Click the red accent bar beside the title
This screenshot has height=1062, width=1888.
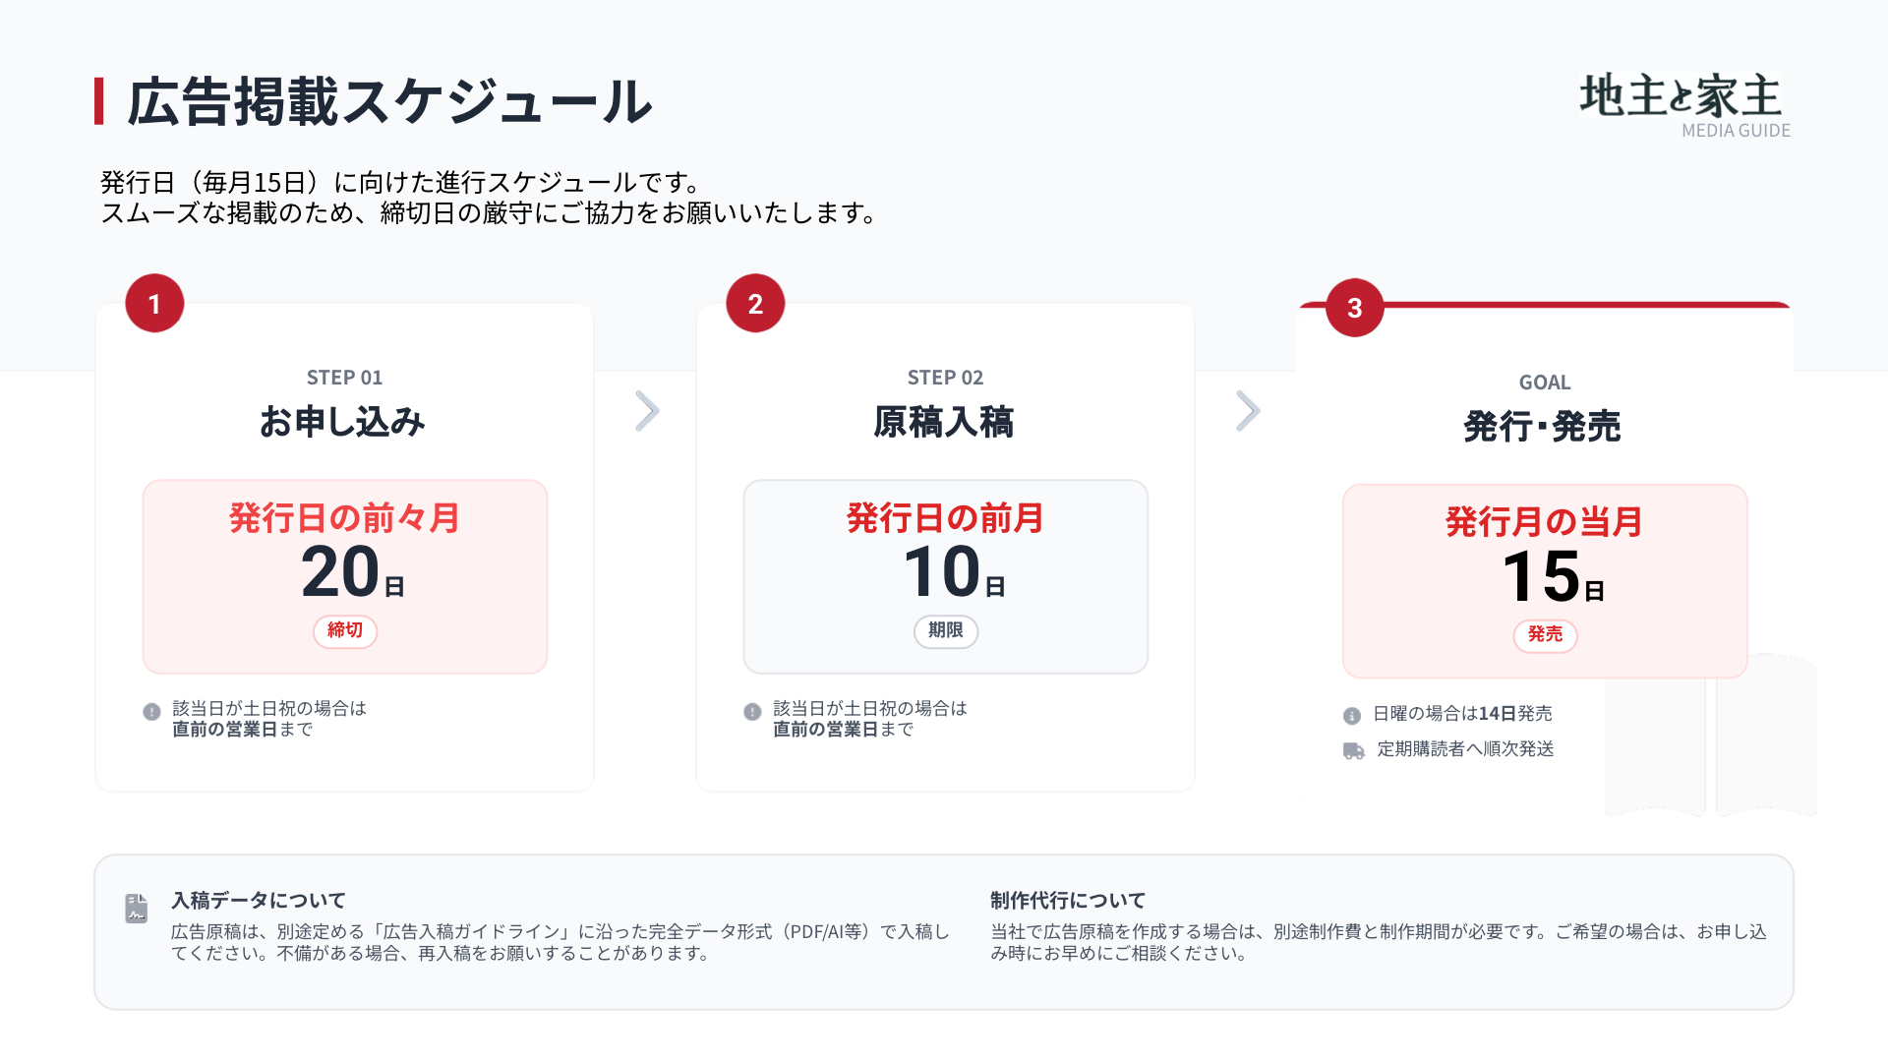(x=99, y=101)
